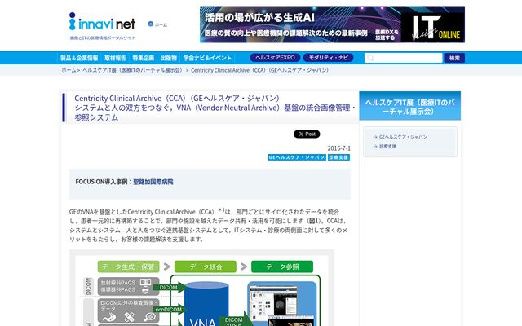
Task: Open 取材報告 menu
Action: point(115,58)
